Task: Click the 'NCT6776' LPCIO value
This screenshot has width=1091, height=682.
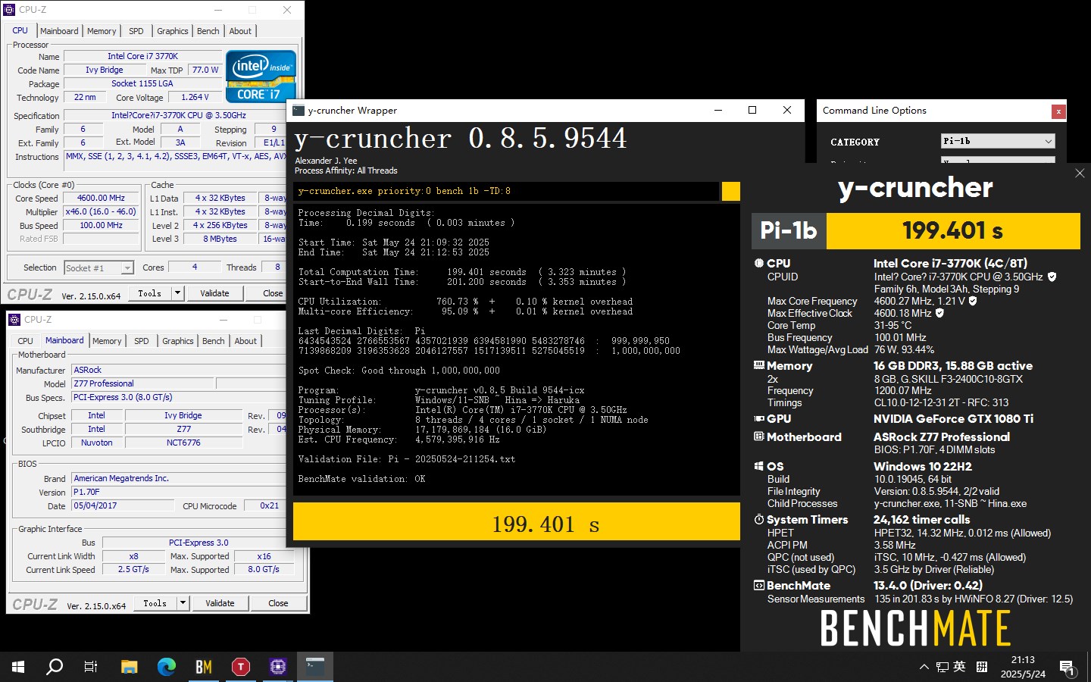Action: [x=183, y=443]
